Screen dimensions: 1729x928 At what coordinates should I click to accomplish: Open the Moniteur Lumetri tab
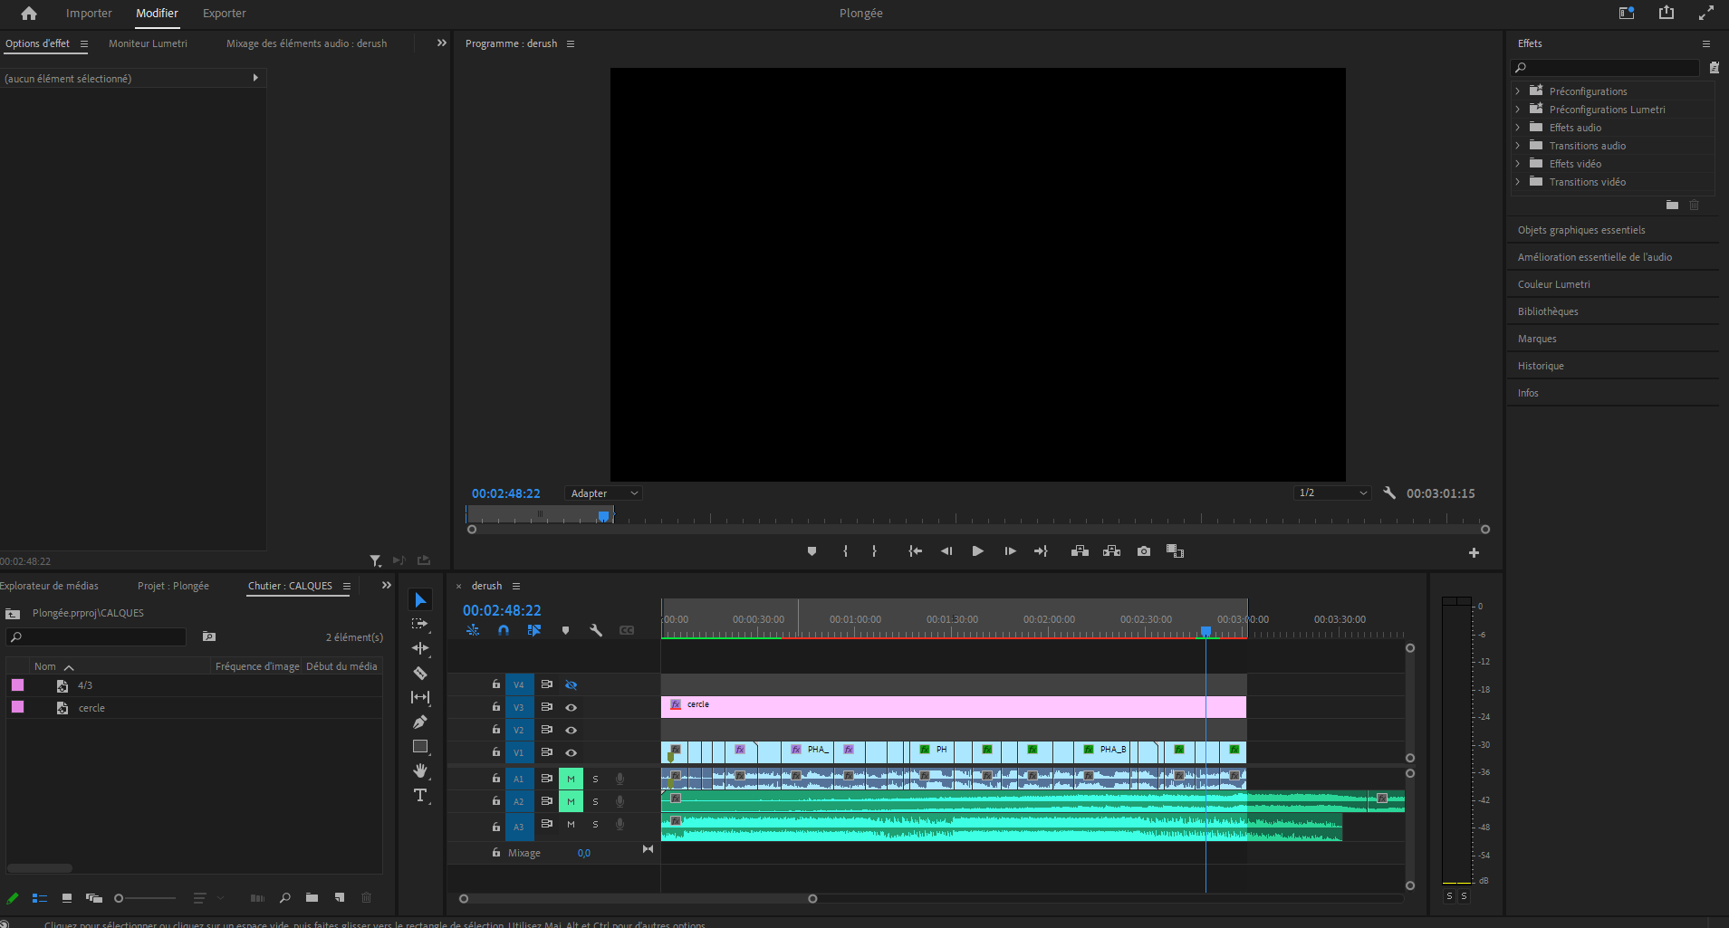click(x=148, y=43)
